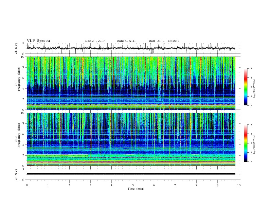Click the 'ch.1(V)' waveform axis label
Image resolution: width=269 pixels, height=208 pixels.
16,48
